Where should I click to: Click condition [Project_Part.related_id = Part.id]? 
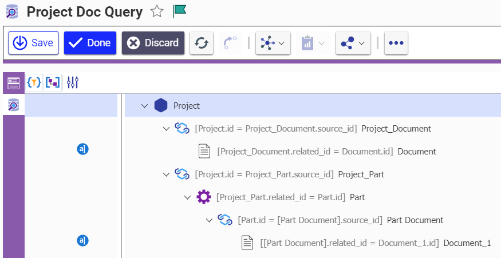coord(281,197)
